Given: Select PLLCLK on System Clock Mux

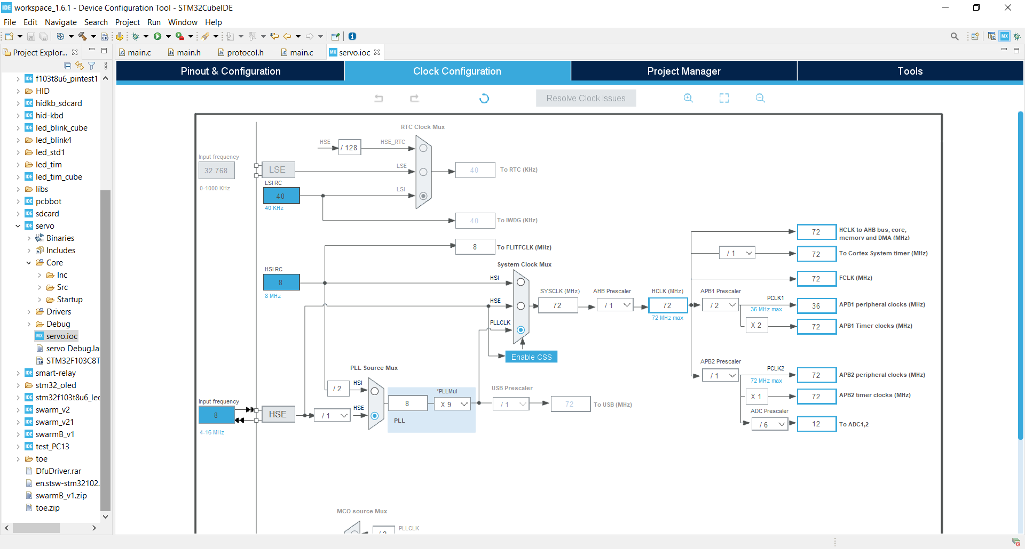Looking at the screenshot, I should point(521,330).
